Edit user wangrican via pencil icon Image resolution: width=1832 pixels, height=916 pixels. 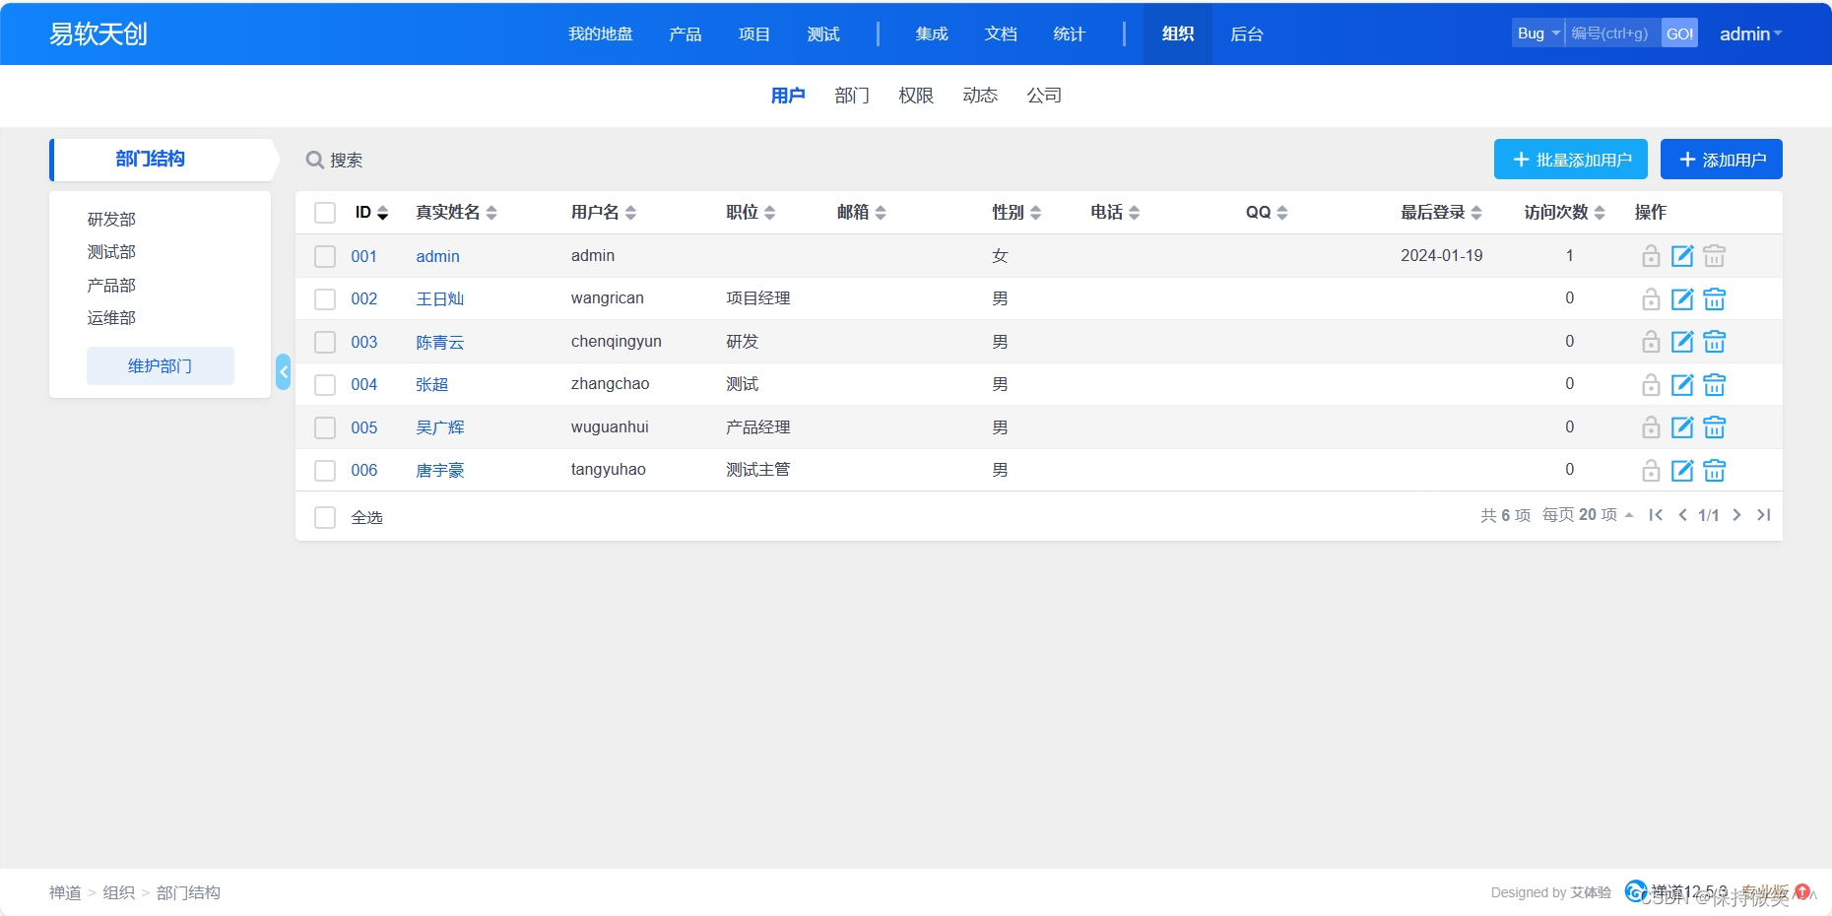point(1682,299)
